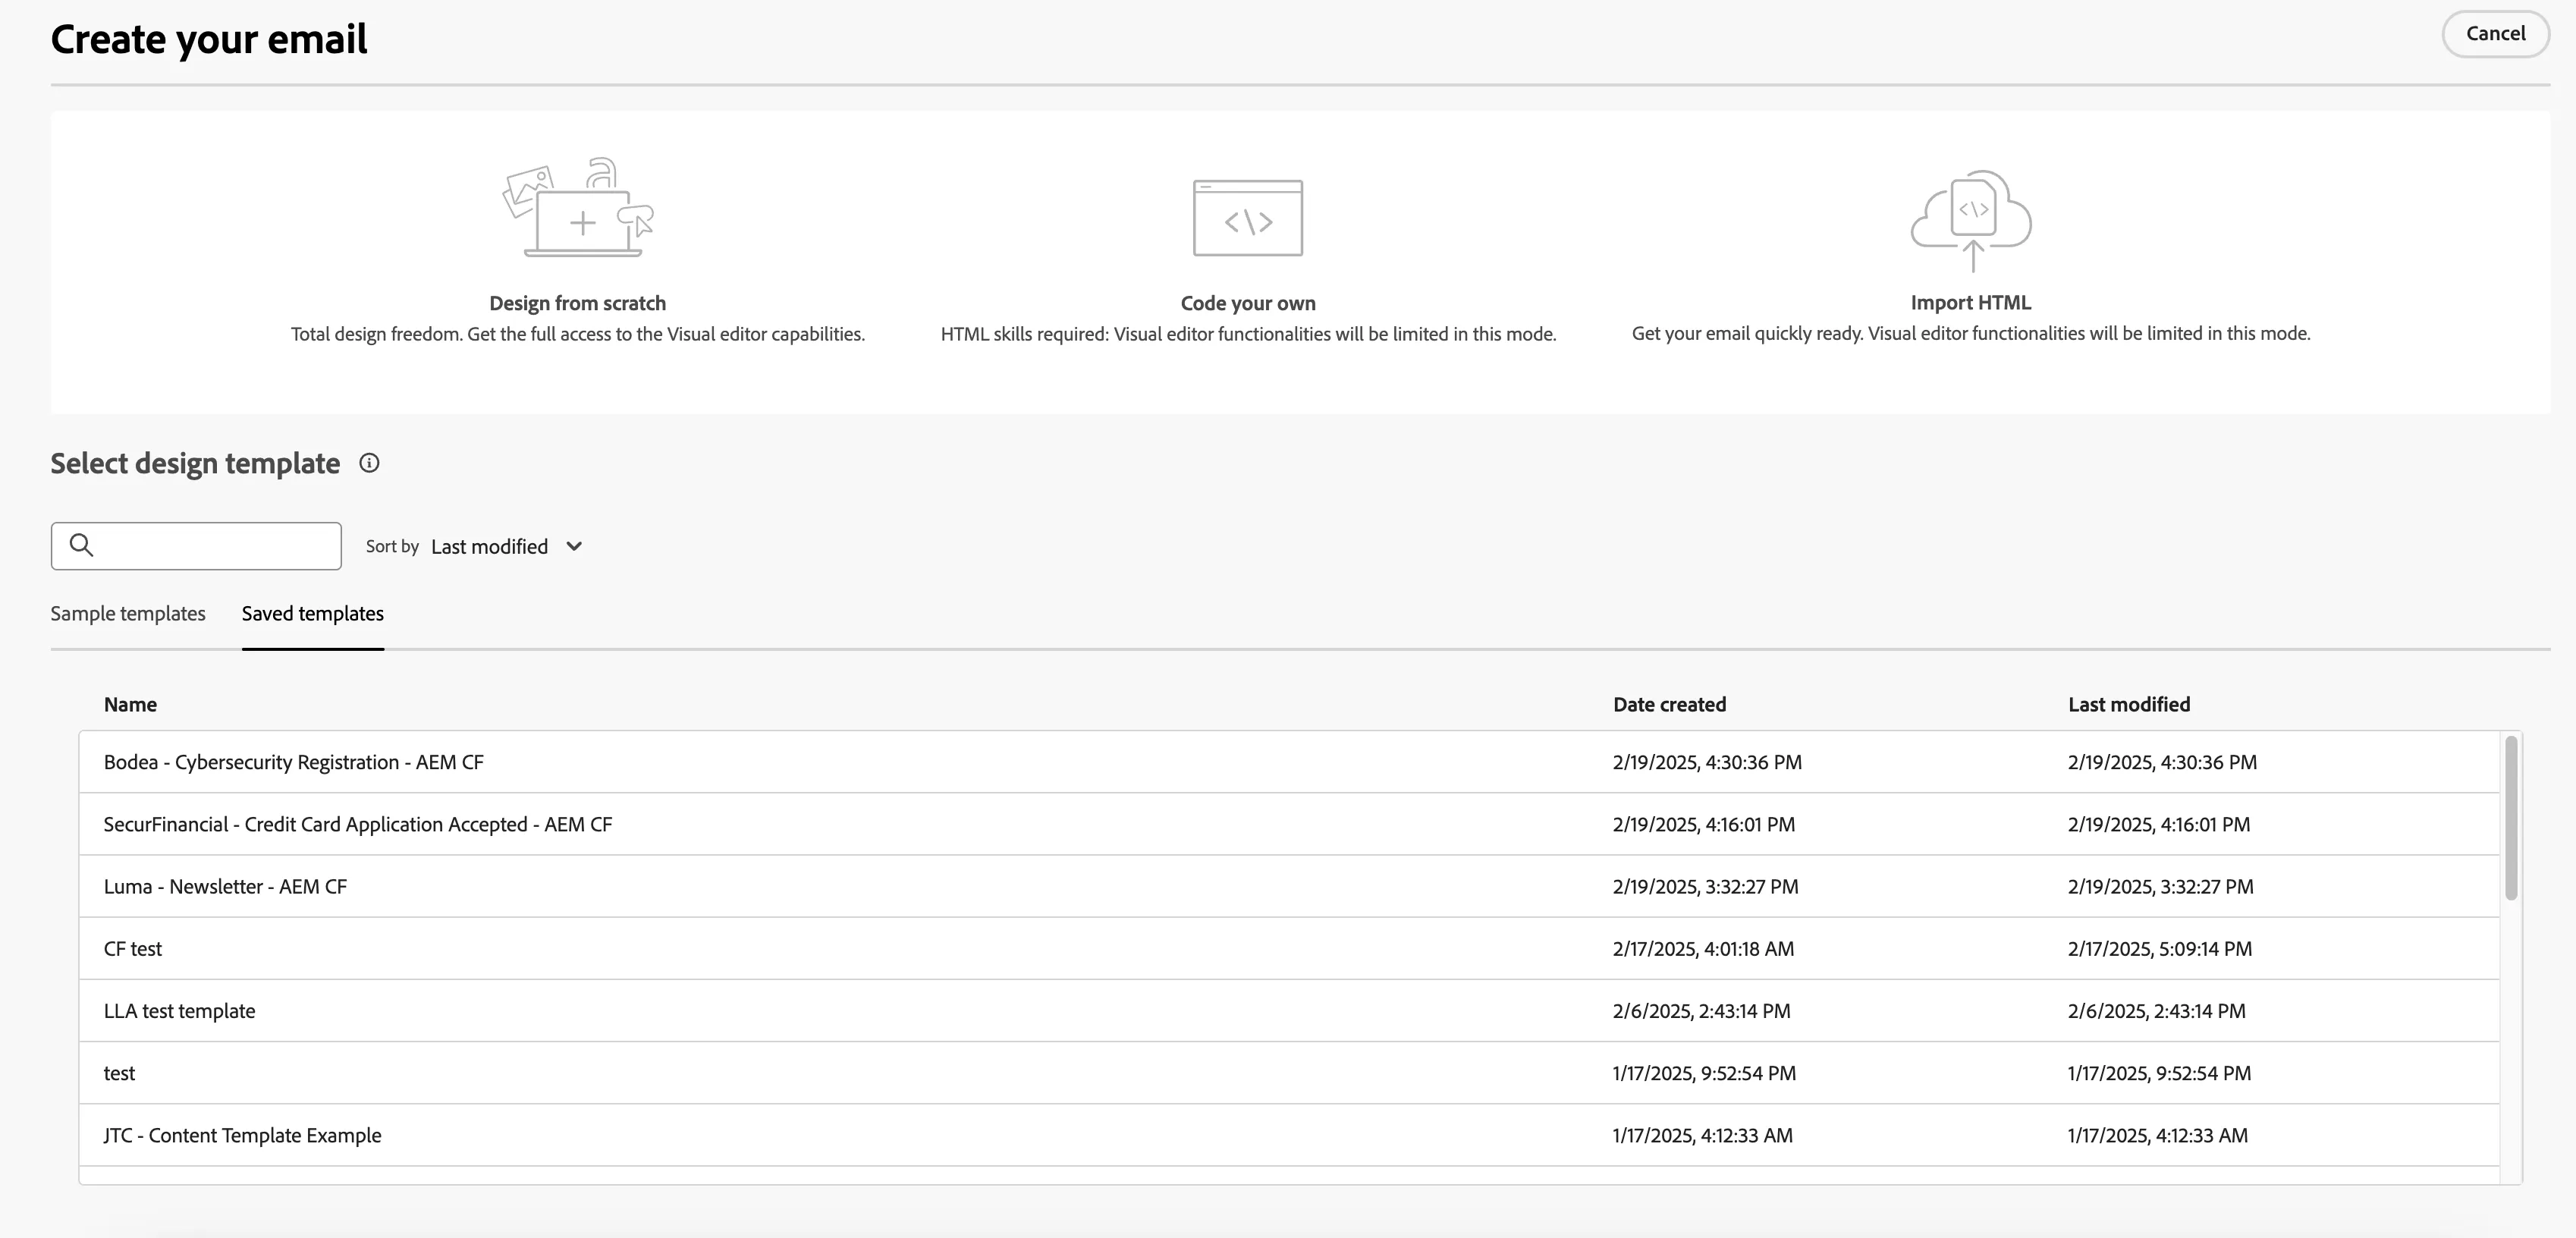Click the Cancel button

coord(2495,33)
